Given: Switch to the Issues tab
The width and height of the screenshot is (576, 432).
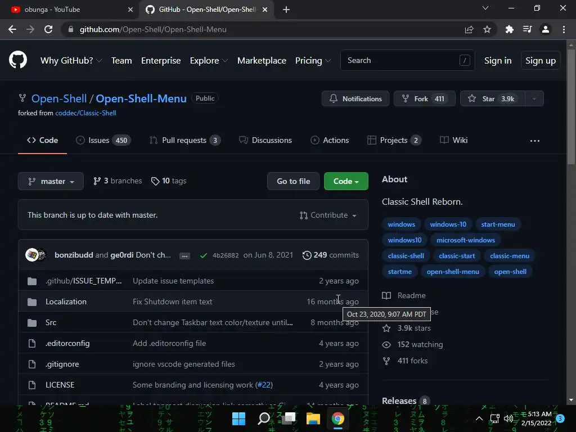Looking at the screenshot, I should [103, 140].
